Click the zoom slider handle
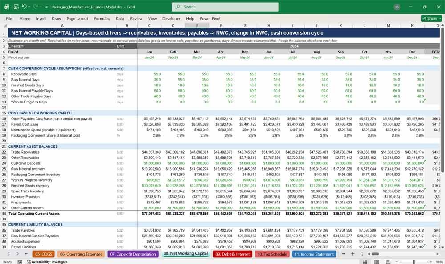This screenshot has height=264, width=445. click(x=414, y=261)
